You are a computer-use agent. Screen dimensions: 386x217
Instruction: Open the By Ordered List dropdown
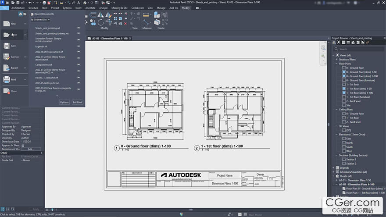tap(40, 20)
